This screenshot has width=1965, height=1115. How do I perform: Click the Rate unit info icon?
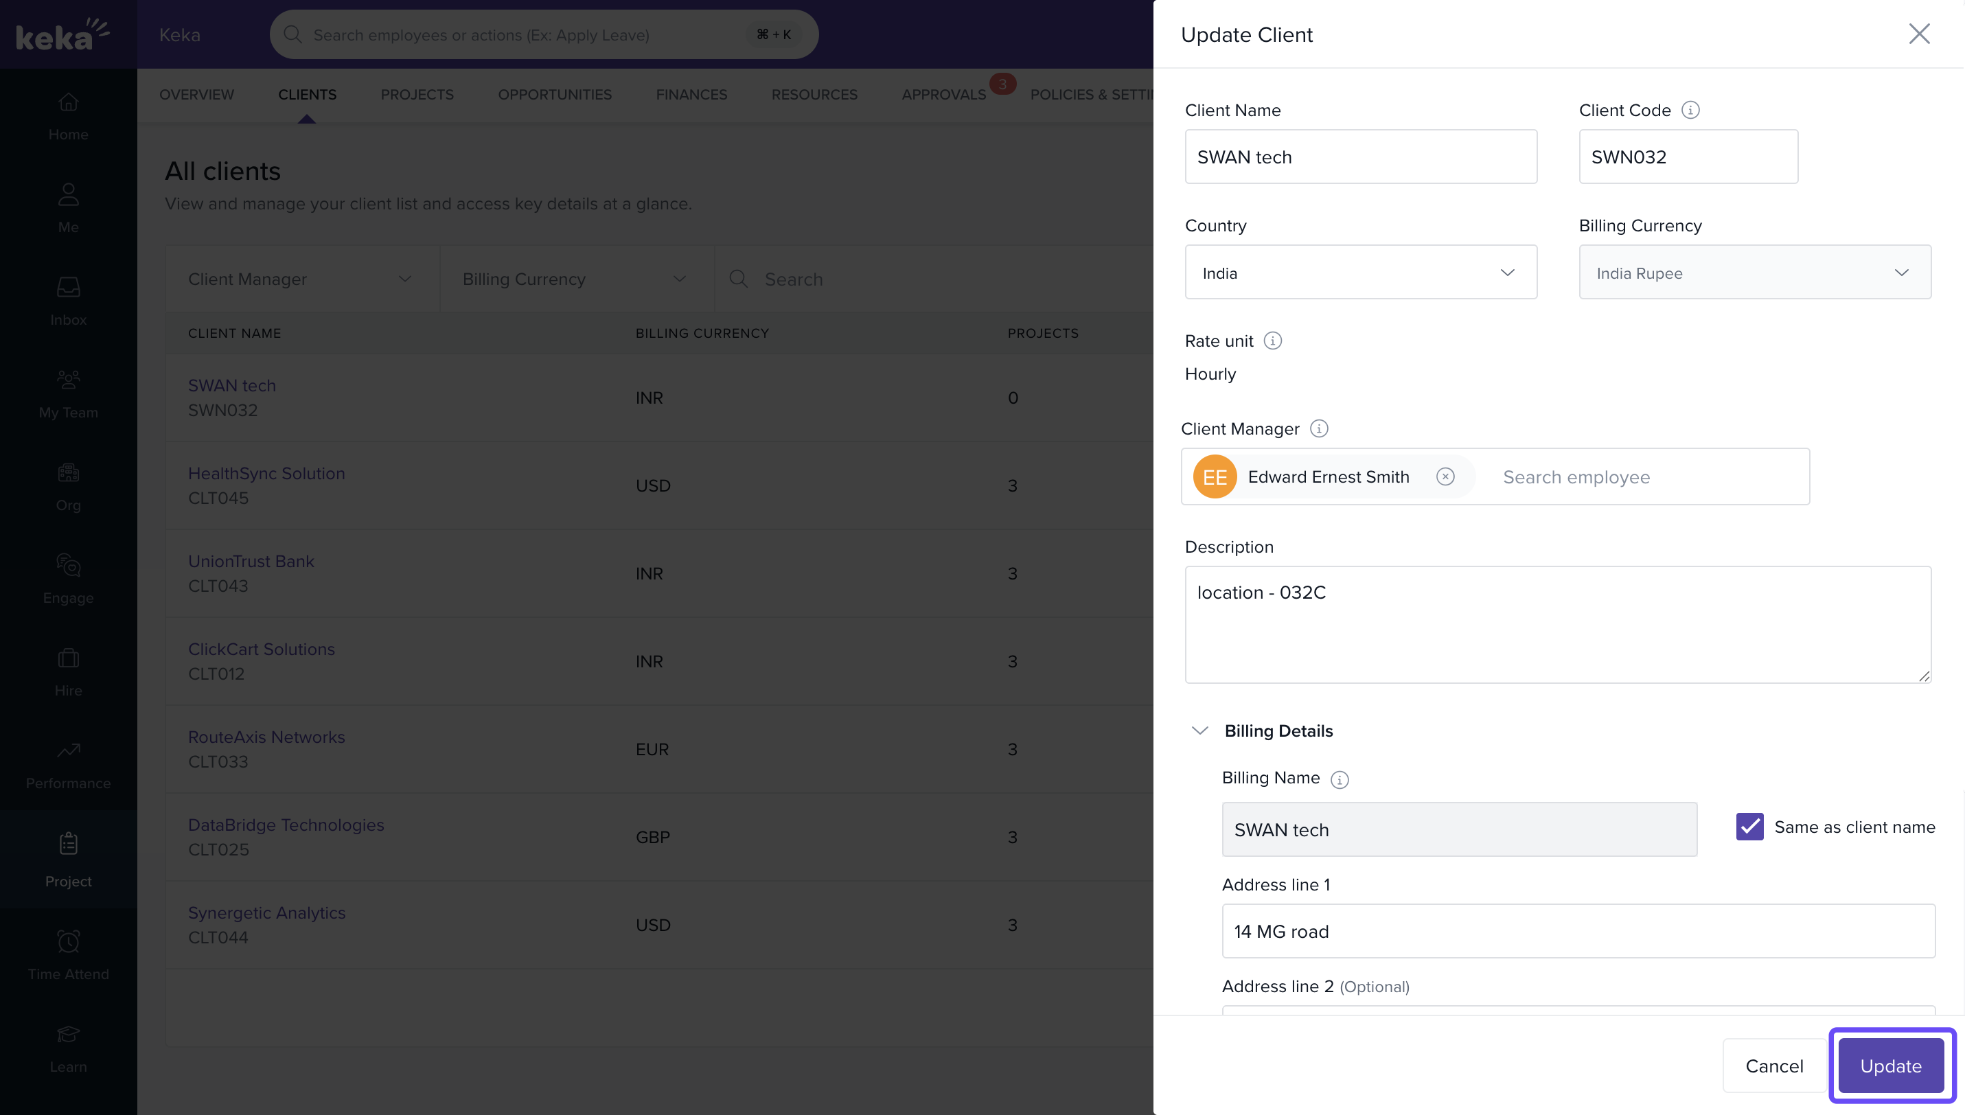pyautogui.click(x=1272, y=341)
